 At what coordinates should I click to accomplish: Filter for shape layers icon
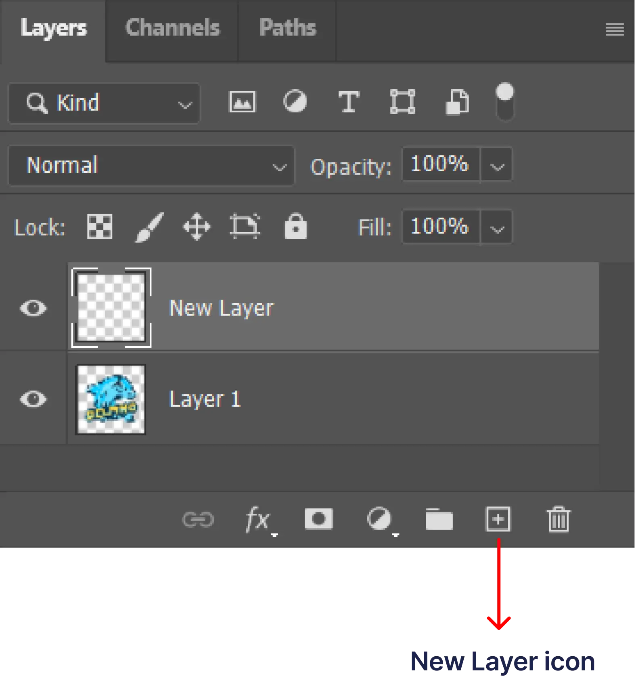[x=402, y=102]
